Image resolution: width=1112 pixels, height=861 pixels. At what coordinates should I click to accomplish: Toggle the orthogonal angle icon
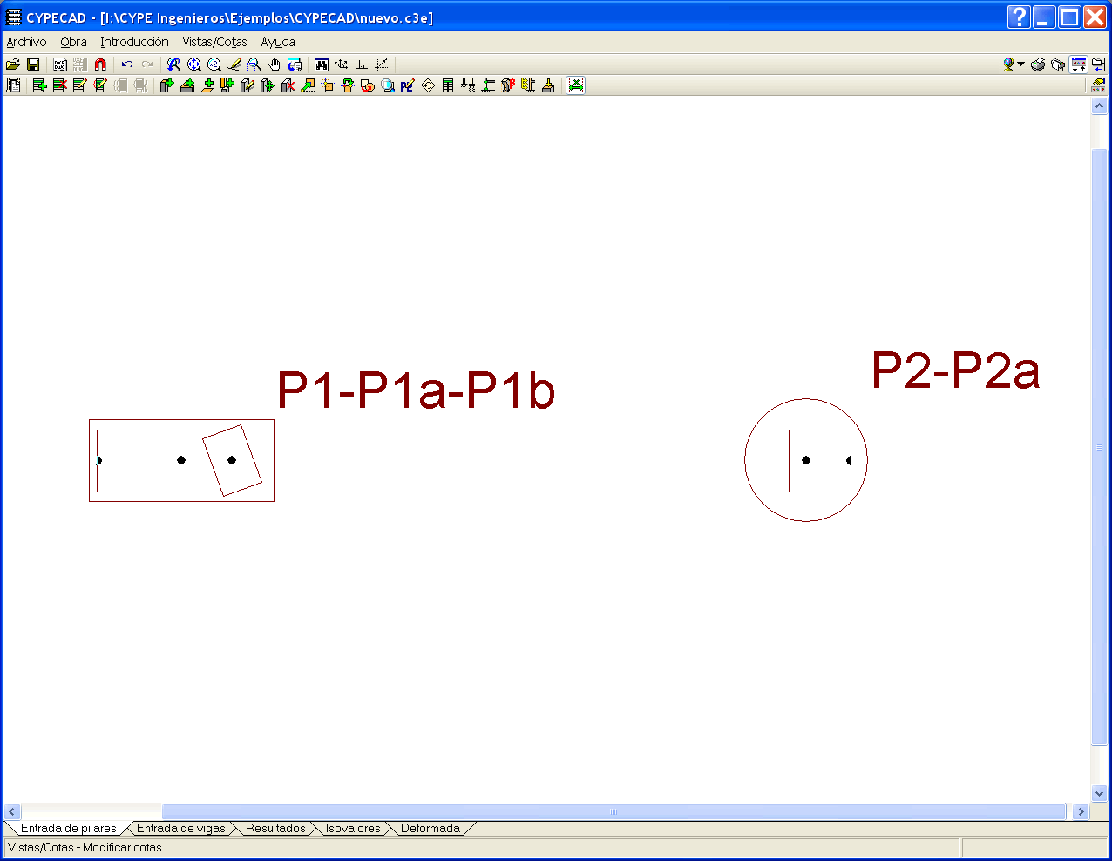pos(362,64)
